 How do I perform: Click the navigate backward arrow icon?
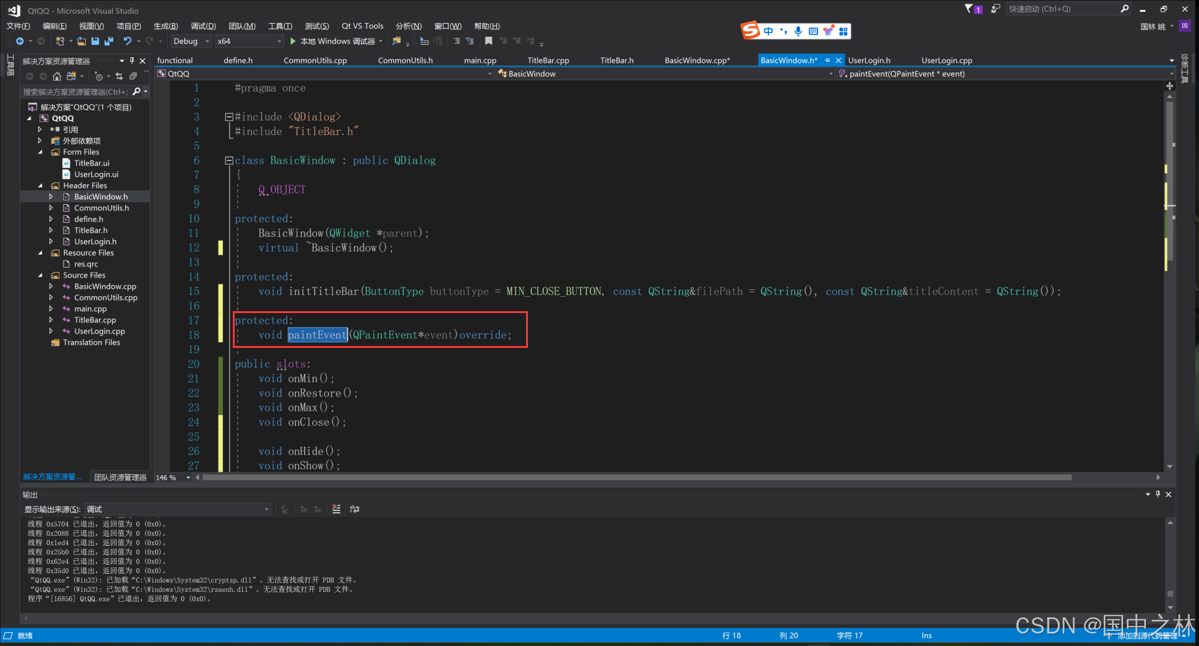coord(20,41)
